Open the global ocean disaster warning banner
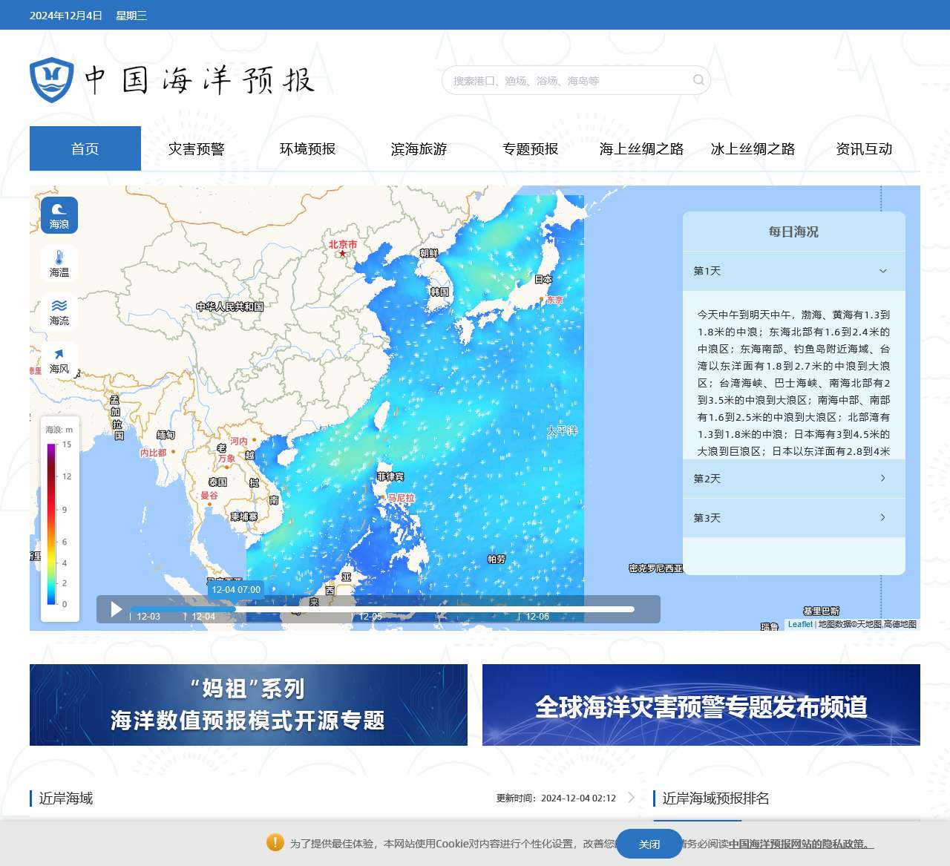 point(701,705)
